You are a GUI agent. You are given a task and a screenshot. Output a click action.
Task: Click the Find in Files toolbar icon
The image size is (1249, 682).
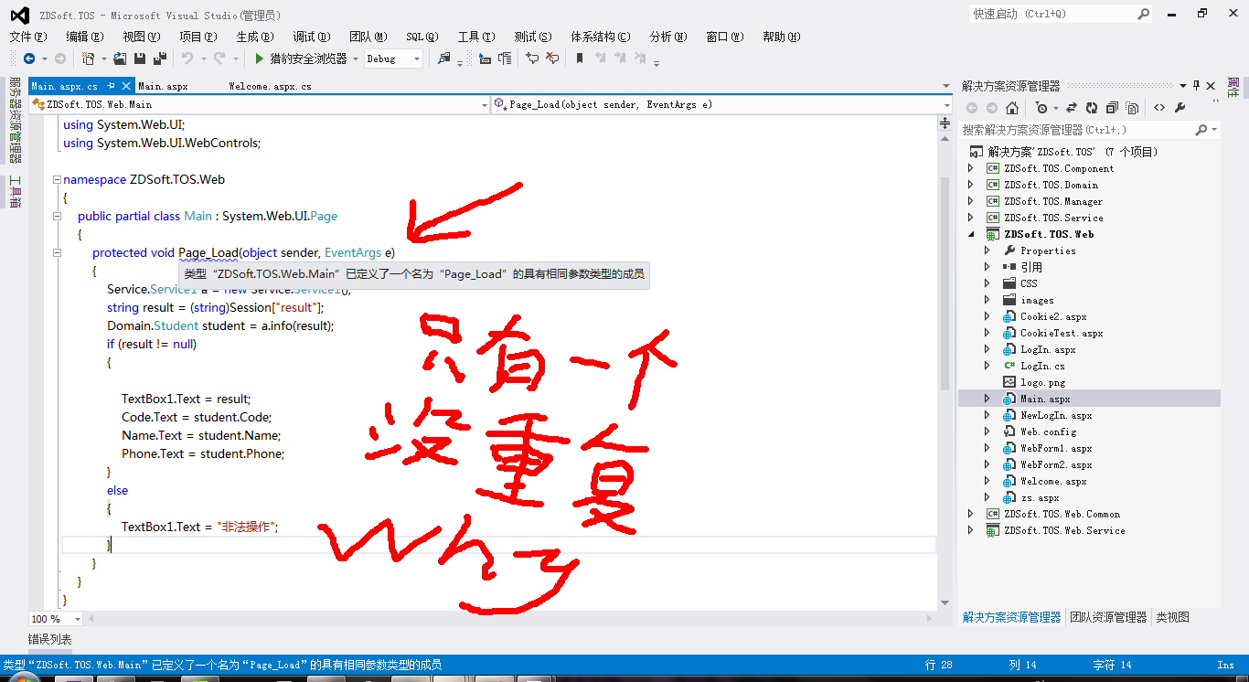444,59
